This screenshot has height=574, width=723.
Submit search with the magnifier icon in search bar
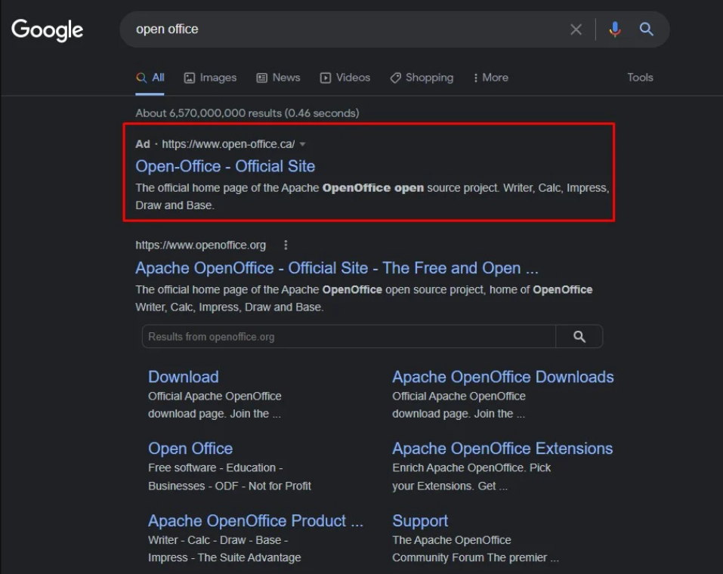pyautogui.click(x=647, y=29)
